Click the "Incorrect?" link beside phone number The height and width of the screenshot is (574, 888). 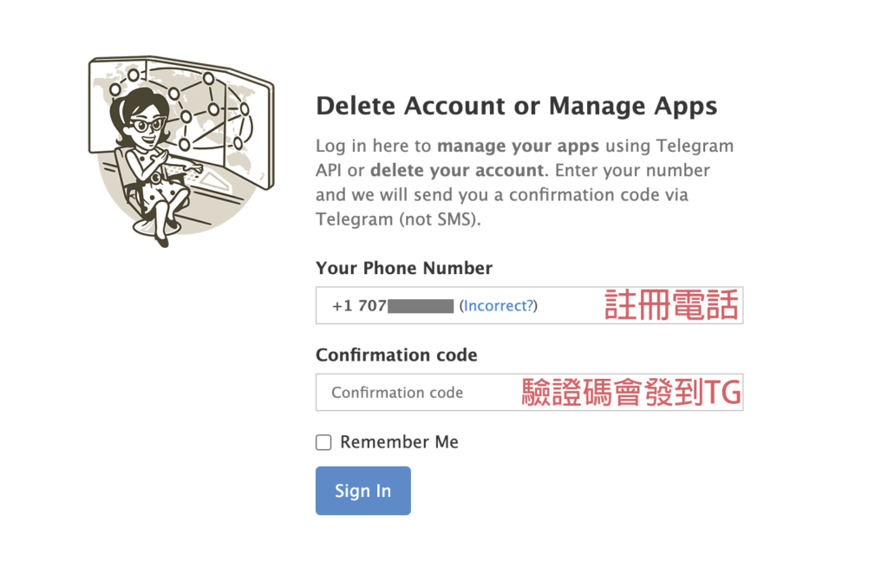click(499, 305)
